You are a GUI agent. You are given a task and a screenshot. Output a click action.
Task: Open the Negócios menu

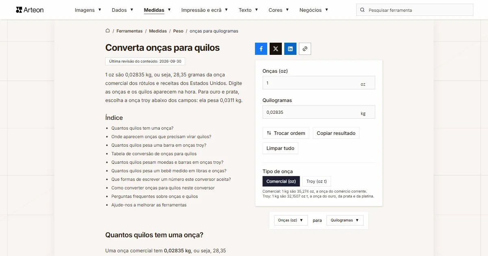314,10
